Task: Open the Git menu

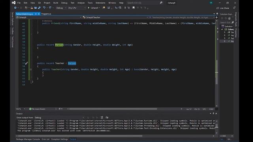Action: point(40,3)
